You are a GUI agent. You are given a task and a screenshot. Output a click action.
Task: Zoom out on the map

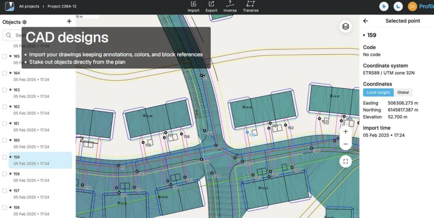click(345, 144)
